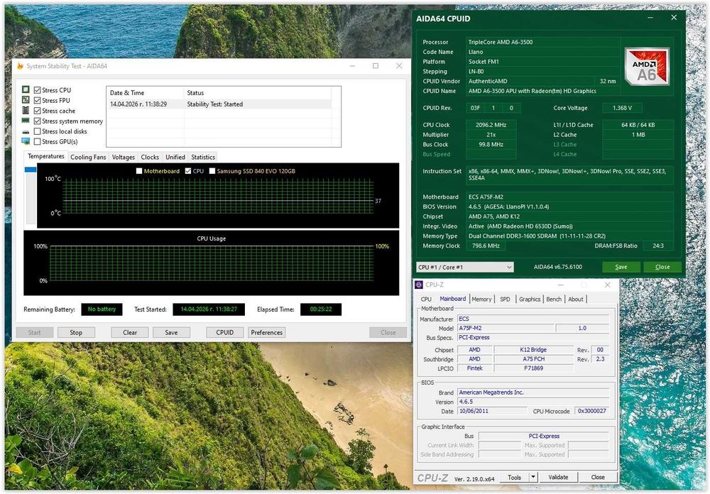Open CPUID from stability test window
The width and height of the screenshot is (710, 494).
click(x=224, y=332)
